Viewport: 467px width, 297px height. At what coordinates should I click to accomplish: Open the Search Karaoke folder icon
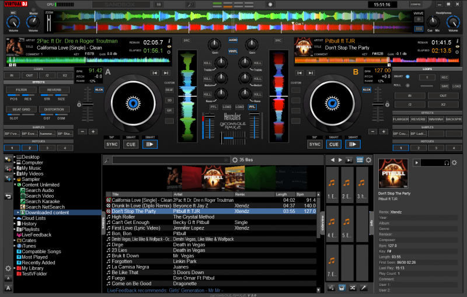22,201
